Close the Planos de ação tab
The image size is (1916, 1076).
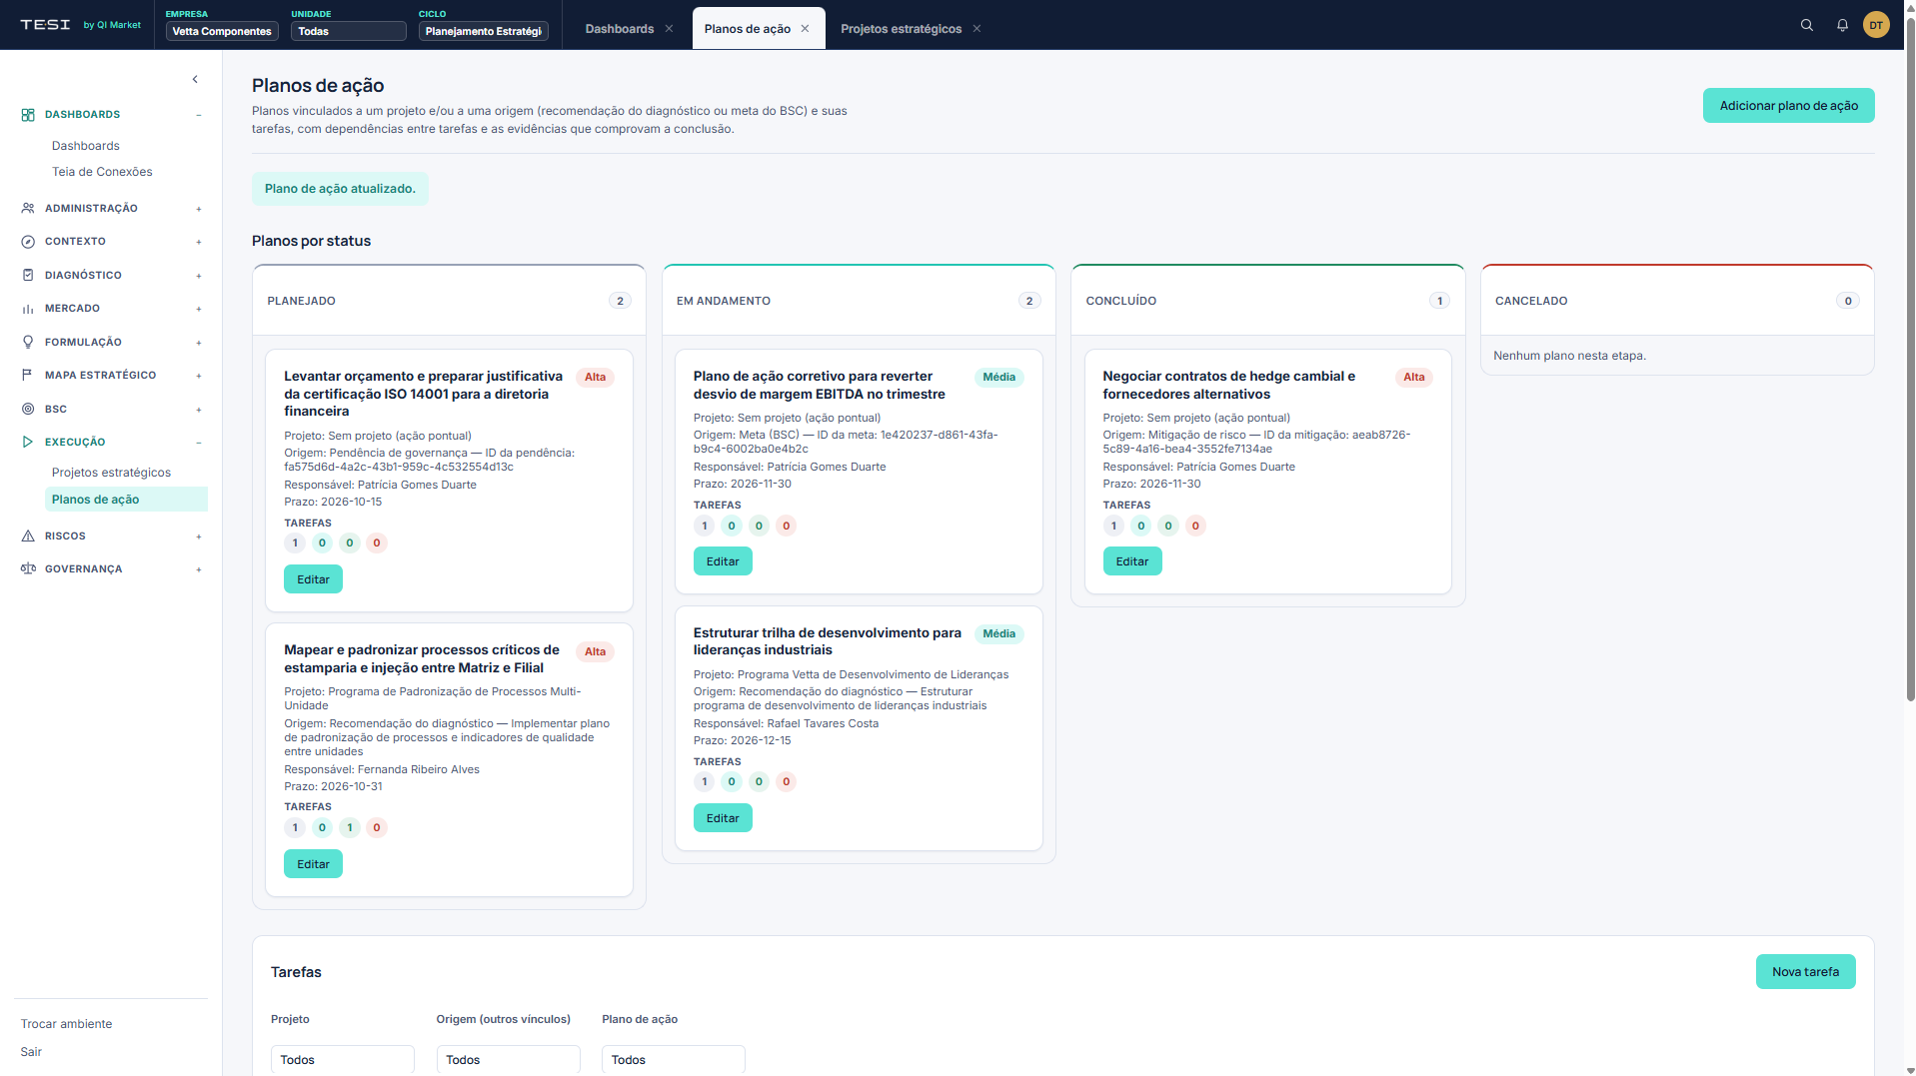(806, 29)
